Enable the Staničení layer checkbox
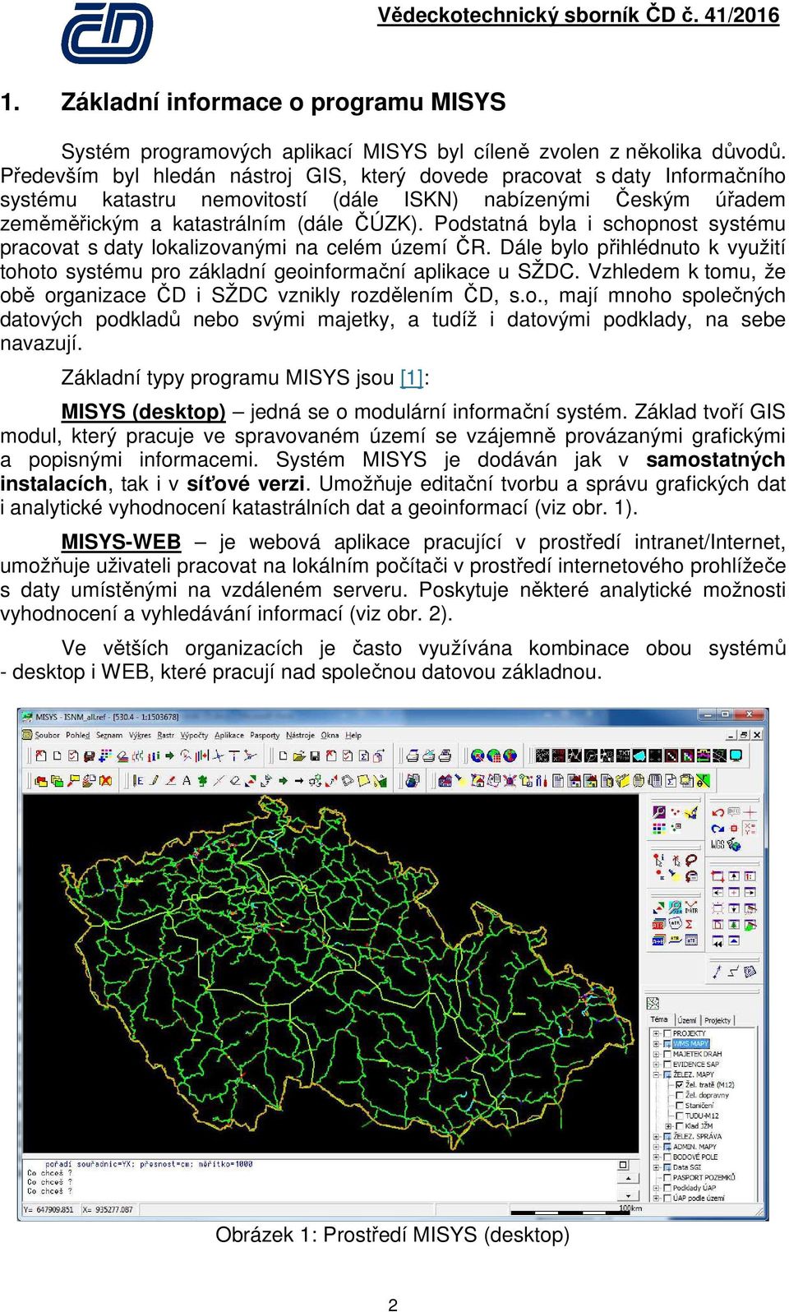The image size is (789, 1312). [x=680, y=1106]
